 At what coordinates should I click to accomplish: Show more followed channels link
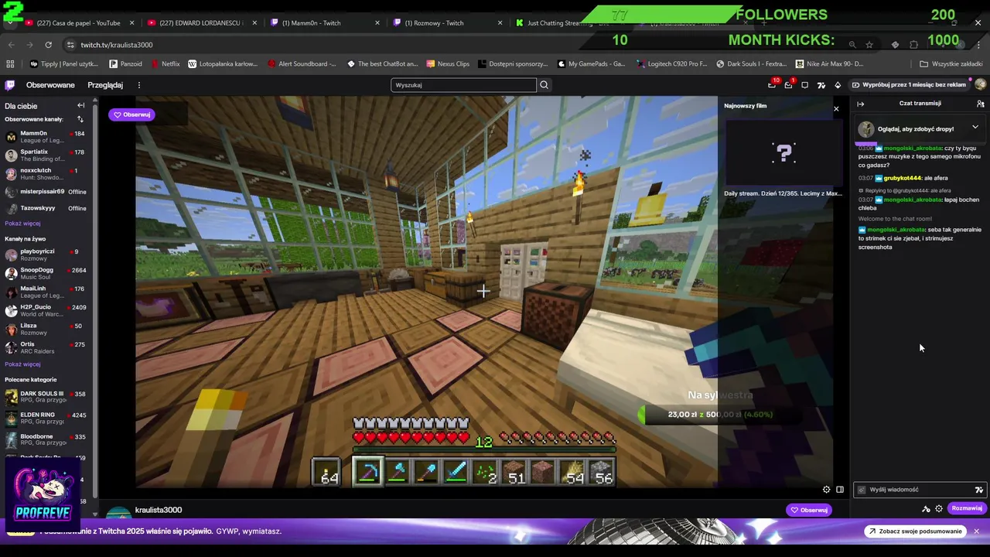(22, 224)
